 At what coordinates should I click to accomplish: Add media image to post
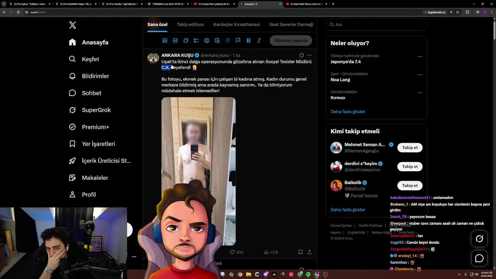tap(165, 41)
